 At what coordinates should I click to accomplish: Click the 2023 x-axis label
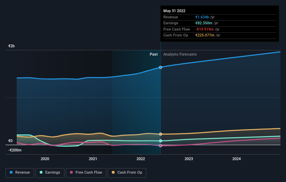click(x=189, y=159)
